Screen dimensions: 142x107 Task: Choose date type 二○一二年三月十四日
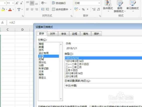[x=77, y=64]
